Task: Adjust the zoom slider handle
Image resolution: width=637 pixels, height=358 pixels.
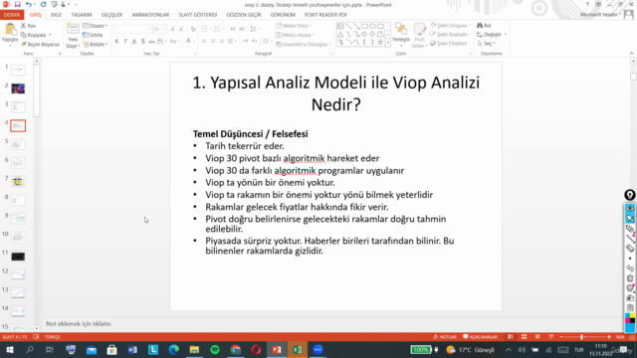Action: (581, 337)
